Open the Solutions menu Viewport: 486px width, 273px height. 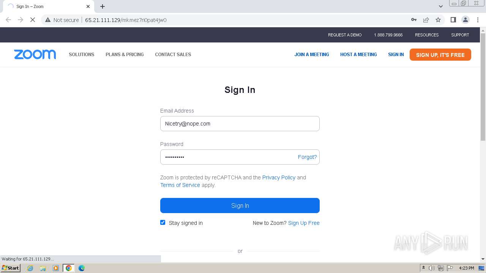point(82,55)
